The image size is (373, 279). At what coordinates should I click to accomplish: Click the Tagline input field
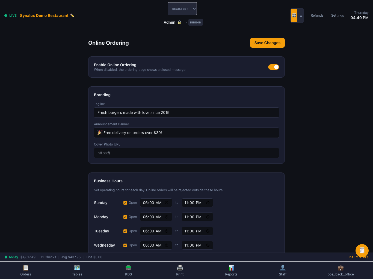pyautogui.click(x=187, y=113)
